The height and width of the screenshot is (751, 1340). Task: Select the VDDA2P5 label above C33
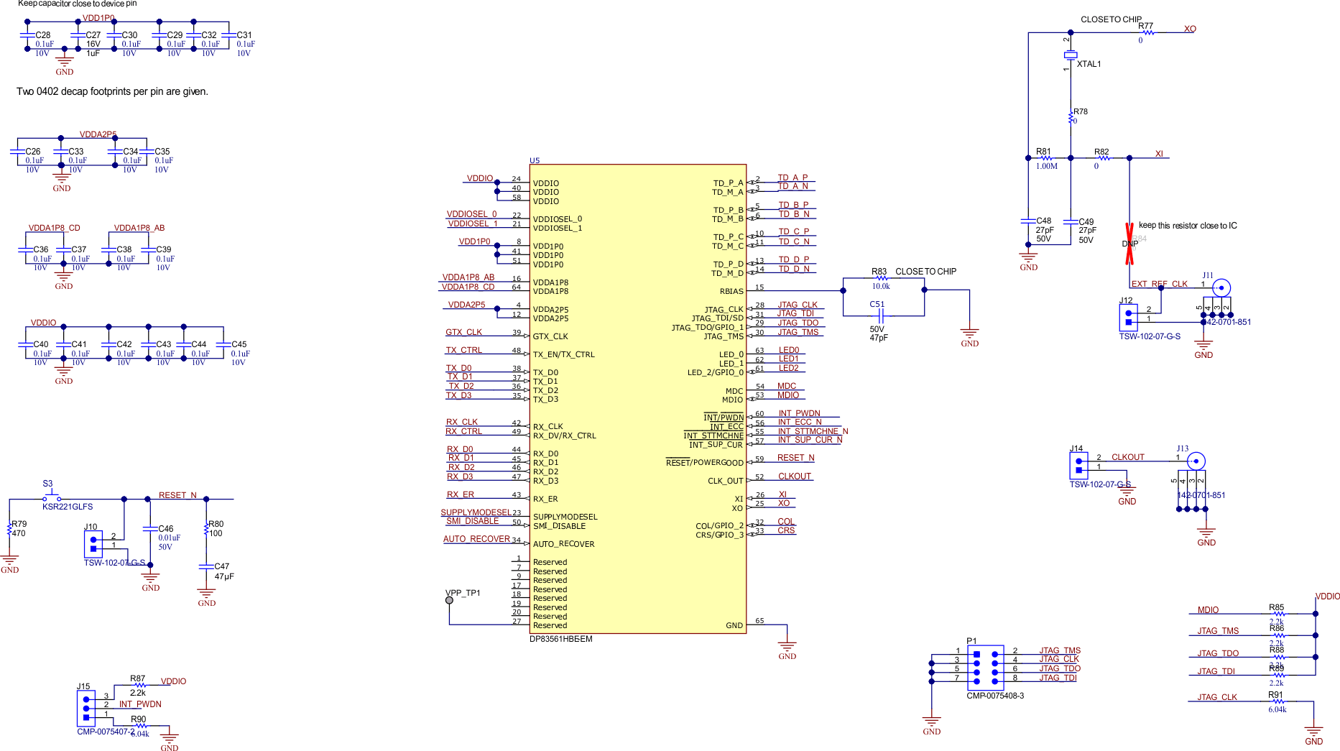[98, 134]
